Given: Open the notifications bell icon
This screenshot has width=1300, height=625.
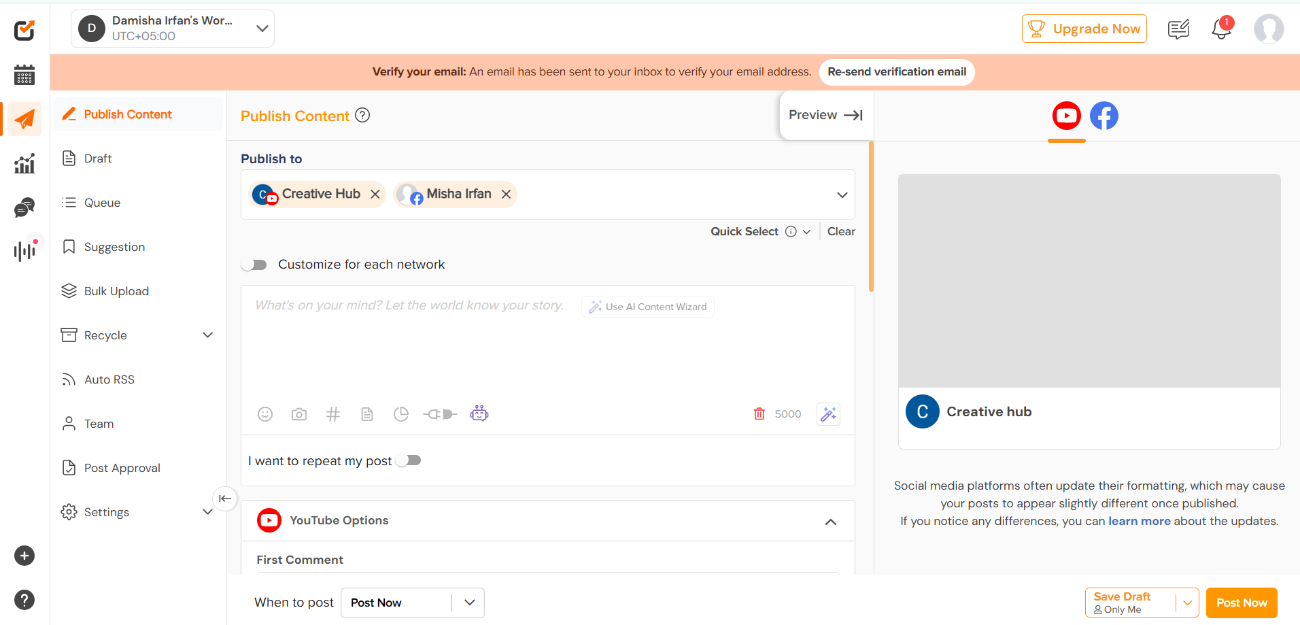Looking at the screenshot, I should (x=1222, y=29).
